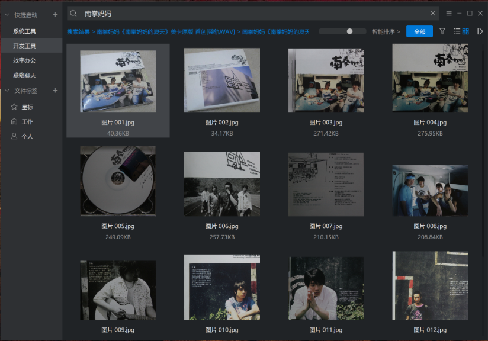Viewport: 488px width, 341px height.
Task: Open the hamburger main menu
Action: tap(449, 13)
